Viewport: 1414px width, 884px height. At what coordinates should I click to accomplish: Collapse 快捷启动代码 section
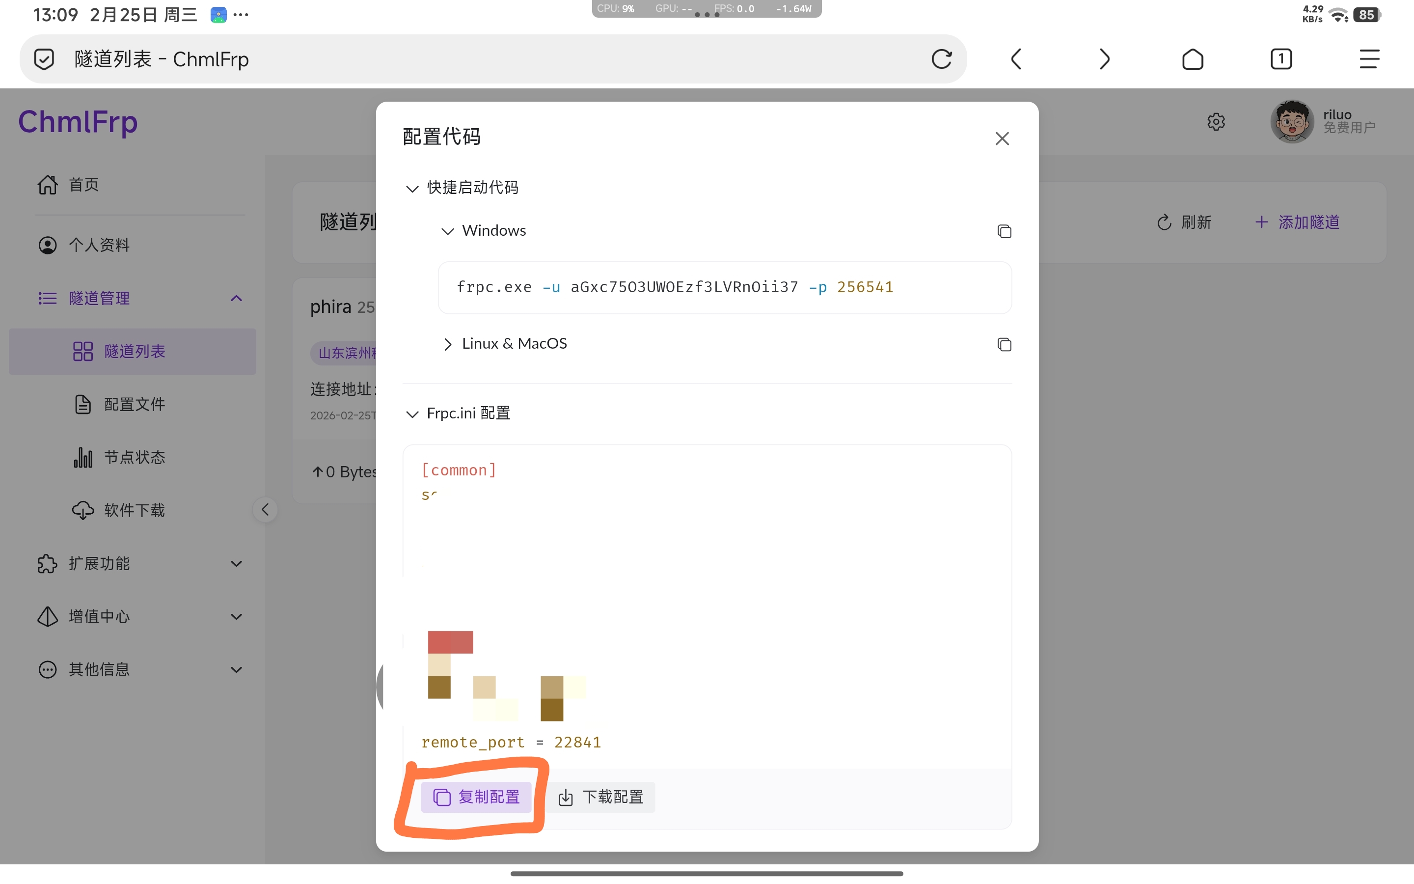[x=462, y=188]
